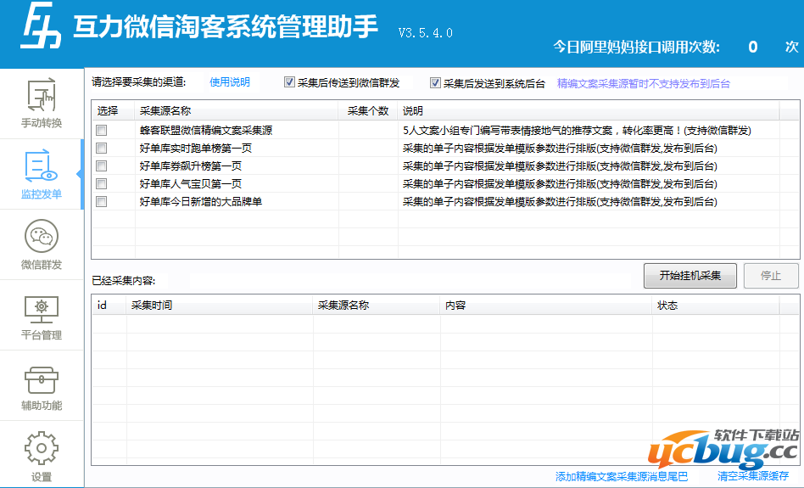Enable 好单库实时跑单榜第一页 source checkbox
The height and width of the screenshot is (488, 804).
[102, 148]
